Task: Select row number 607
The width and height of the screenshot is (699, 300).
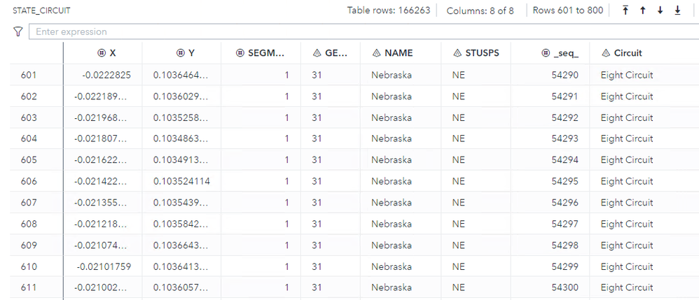Action: 29,203
